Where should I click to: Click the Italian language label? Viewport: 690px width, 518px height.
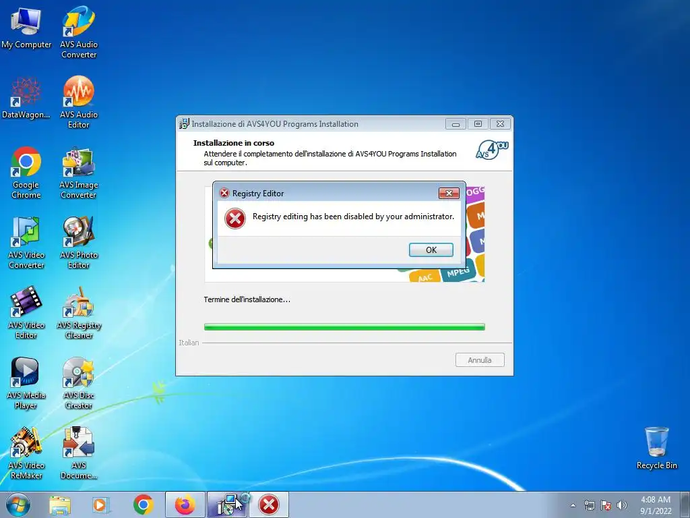[x=189, y=343]
